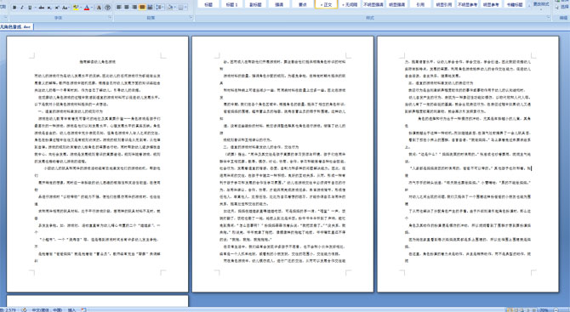The width and height of the screenshot is (570, 312).
Task: Toggle underline formatting button
Action: point(30,8)
